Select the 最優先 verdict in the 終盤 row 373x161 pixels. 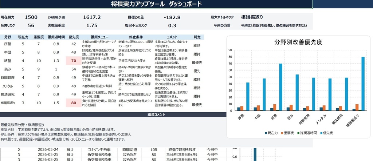(x=197, y=63)
